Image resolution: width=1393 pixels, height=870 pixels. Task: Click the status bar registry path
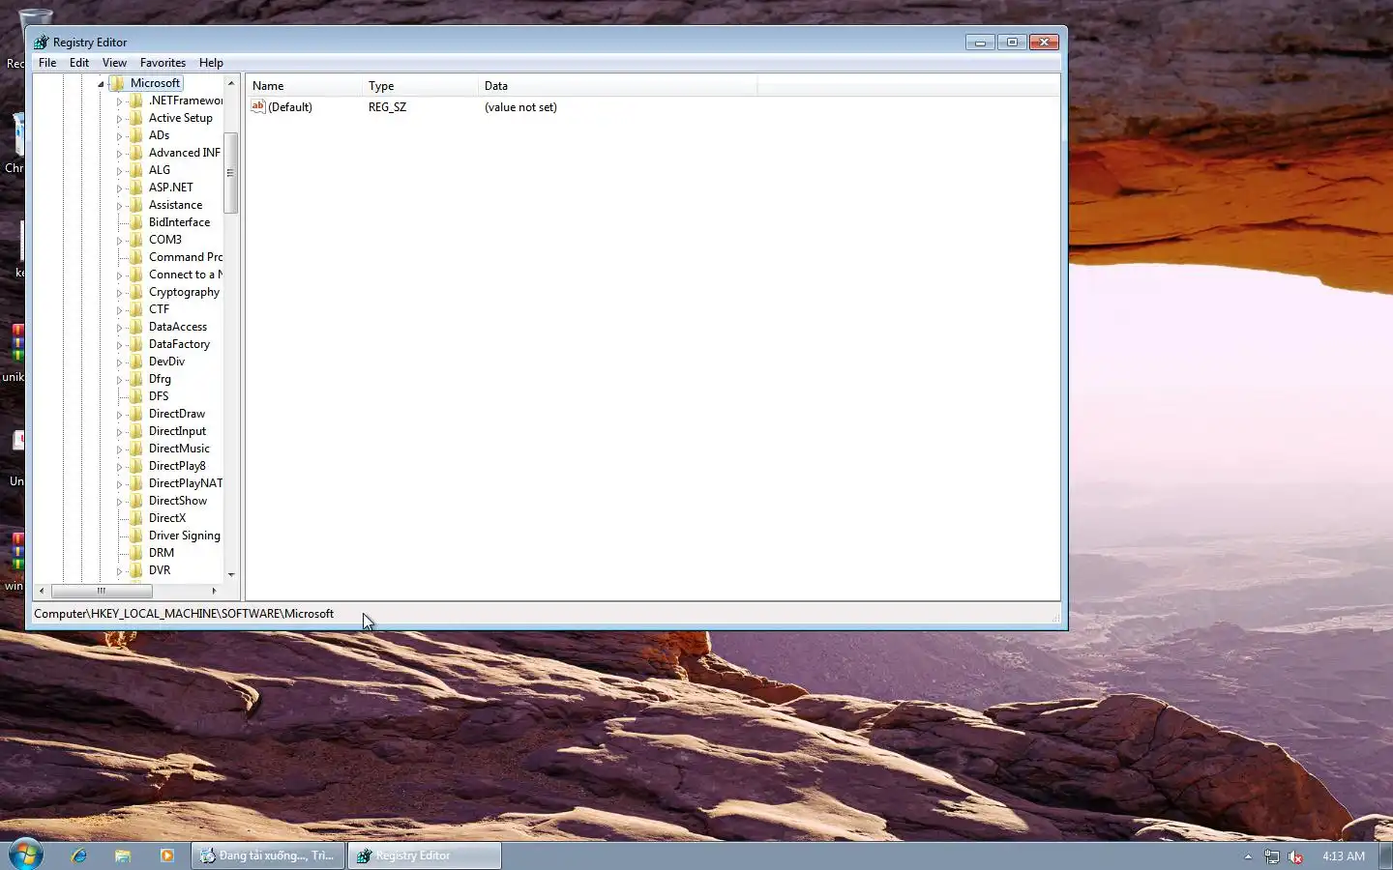click(x=184, y=614)
